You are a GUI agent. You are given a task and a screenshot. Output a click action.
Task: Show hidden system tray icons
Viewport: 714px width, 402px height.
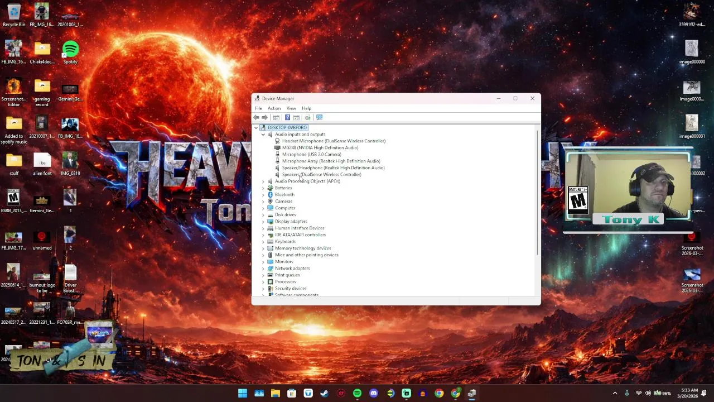click(x=615, y=394)
